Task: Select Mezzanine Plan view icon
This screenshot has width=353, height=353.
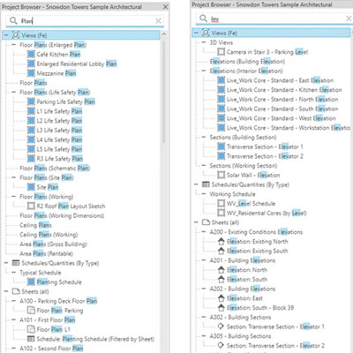Action: pos(31,73)
